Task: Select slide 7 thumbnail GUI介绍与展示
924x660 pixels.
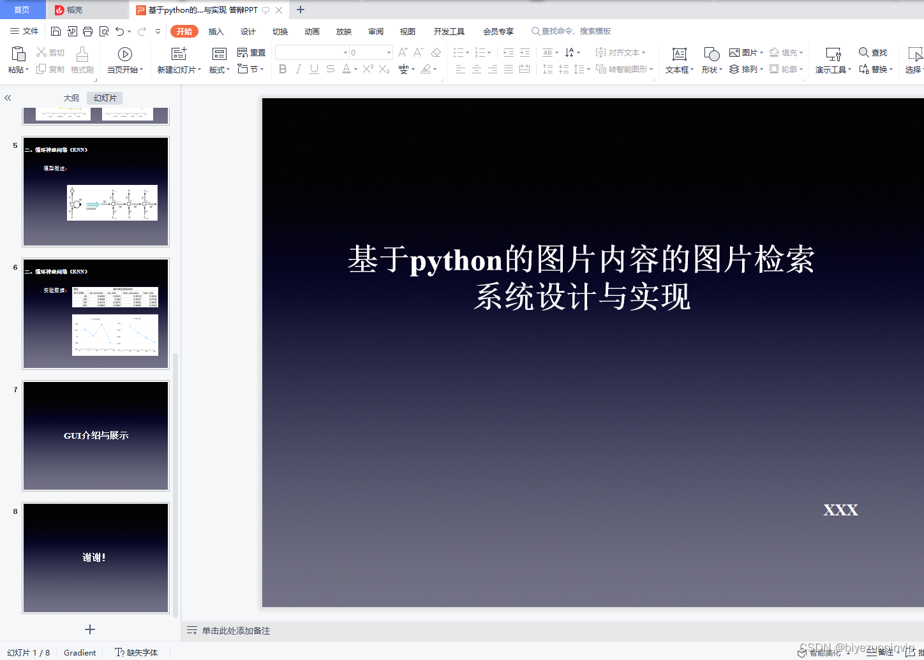Action: [96, 436]
